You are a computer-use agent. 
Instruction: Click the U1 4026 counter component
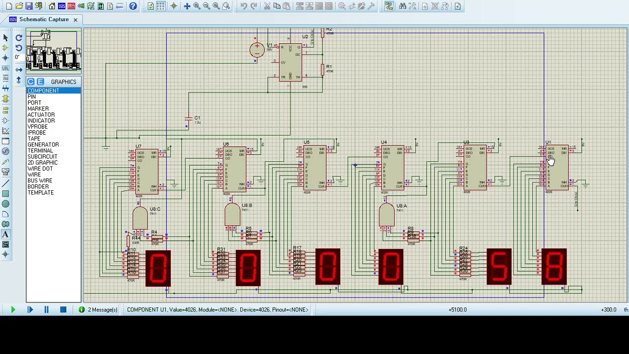click(557, 167)
